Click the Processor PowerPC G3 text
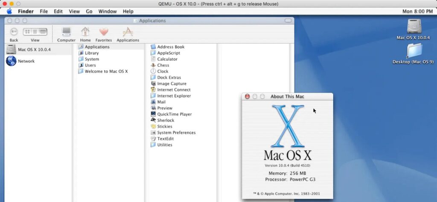Screen dimensions: 437x202 (290, 179)
